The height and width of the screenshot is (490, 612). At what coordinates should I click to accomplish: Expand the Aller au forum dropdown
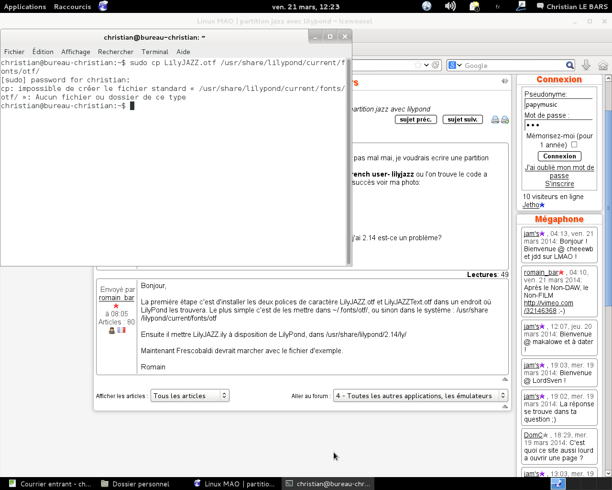[x=420, y=396]
